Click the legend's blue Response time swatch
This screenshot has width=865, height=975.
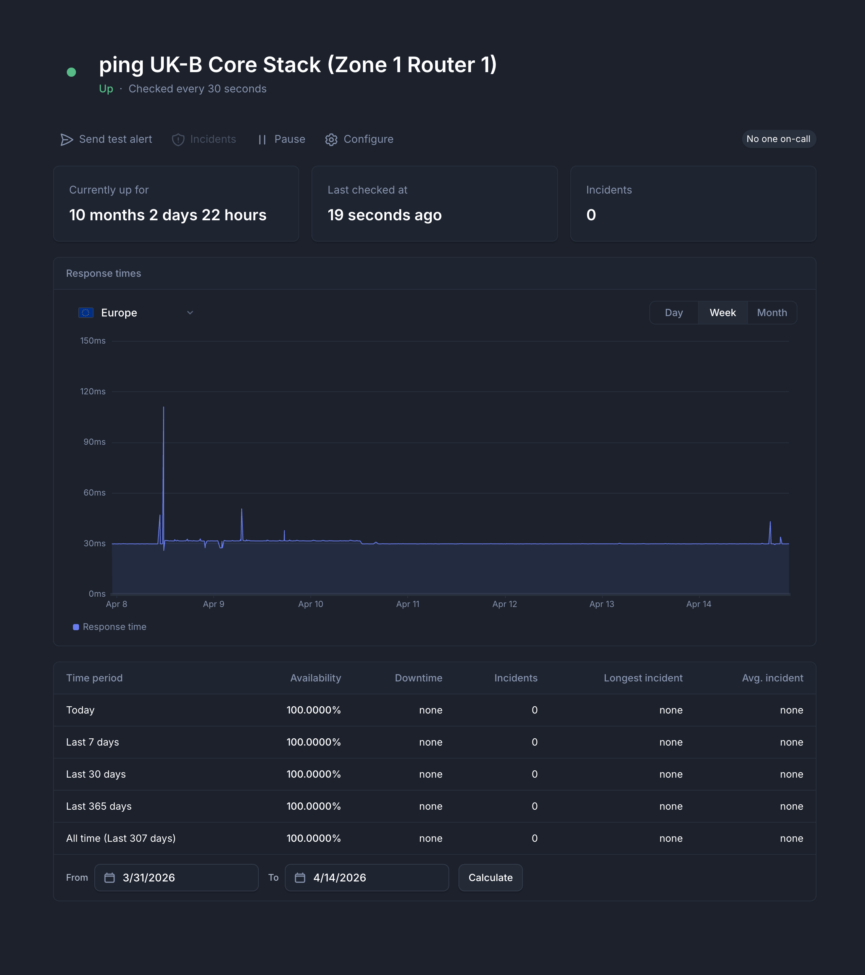pos(76,627)
